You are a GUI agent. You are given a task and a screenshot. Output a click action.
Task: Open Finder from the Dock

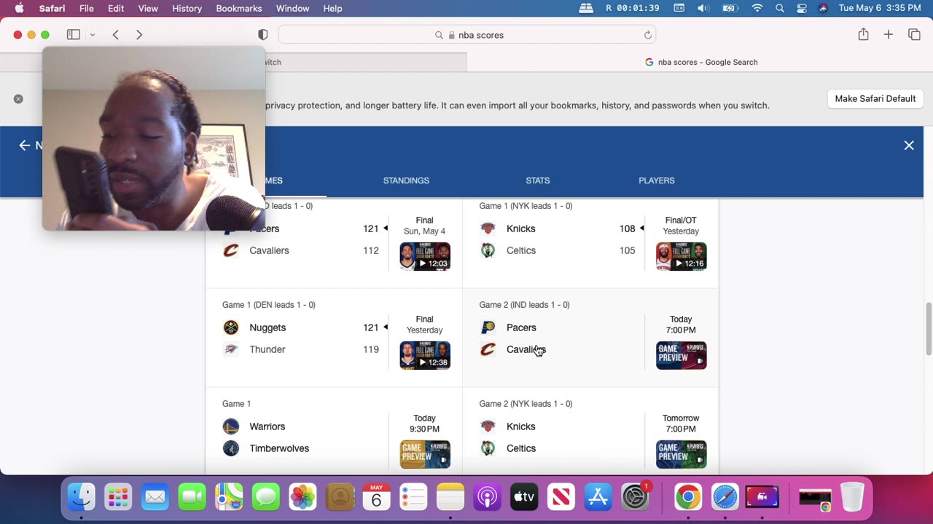(81, 498)
